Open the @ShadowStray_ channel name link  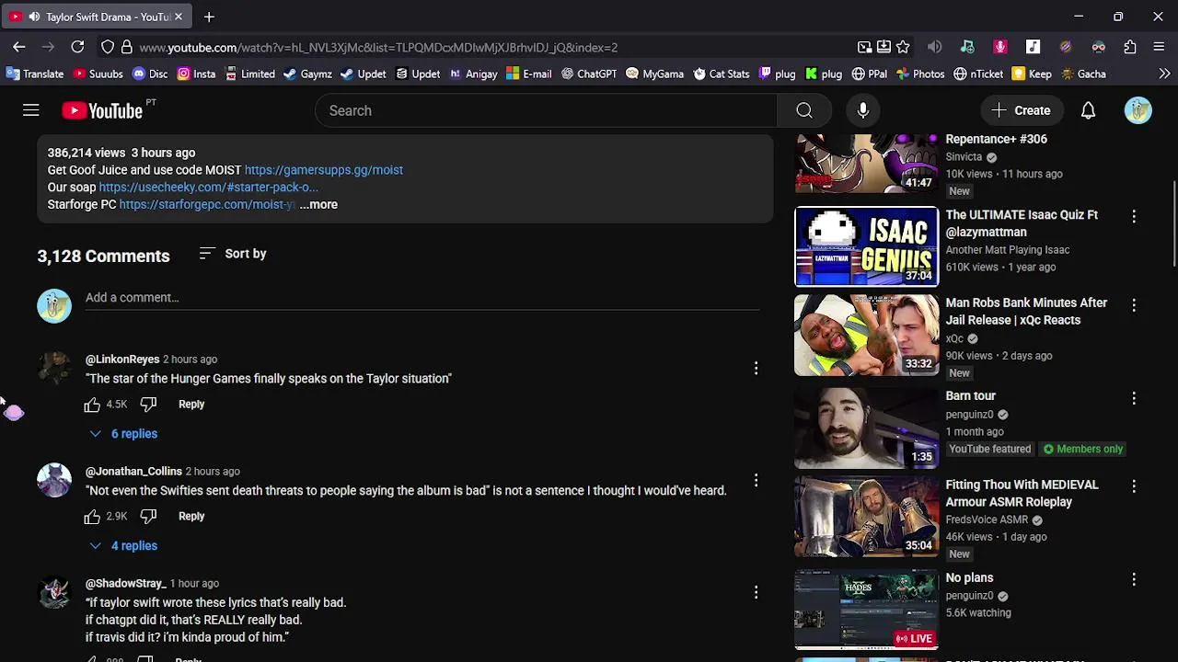tap(126, 584)
